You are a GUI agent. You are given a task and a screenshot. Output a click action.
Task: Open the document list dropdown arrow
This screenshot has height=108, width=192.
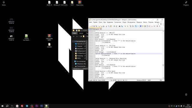(161, 24)
